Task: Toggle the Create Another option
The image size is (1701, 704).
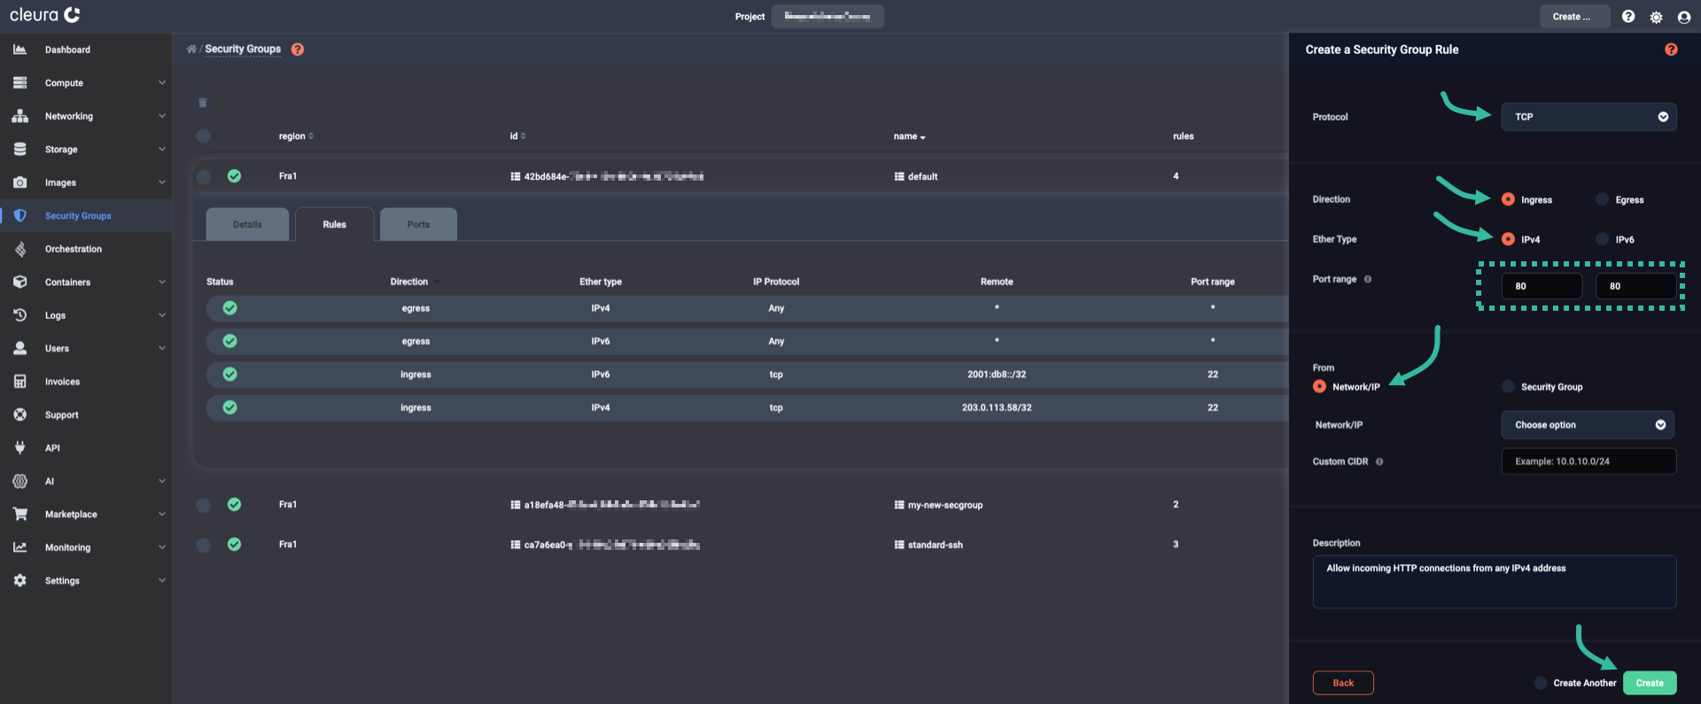Action: click(1541, 683)
